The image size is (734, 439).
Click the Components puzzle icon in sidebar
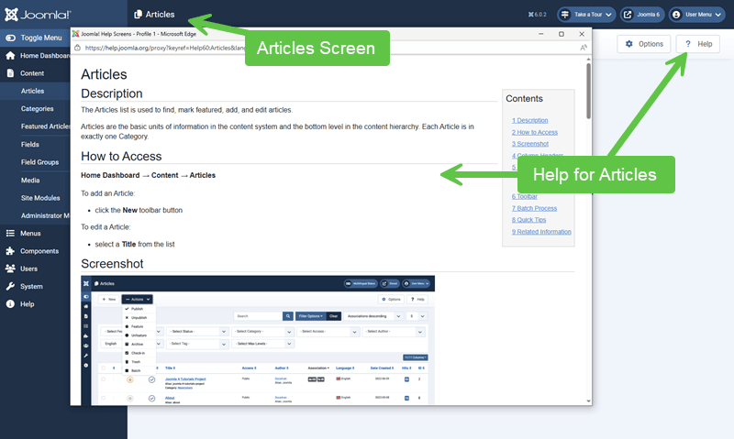(10, 251)
